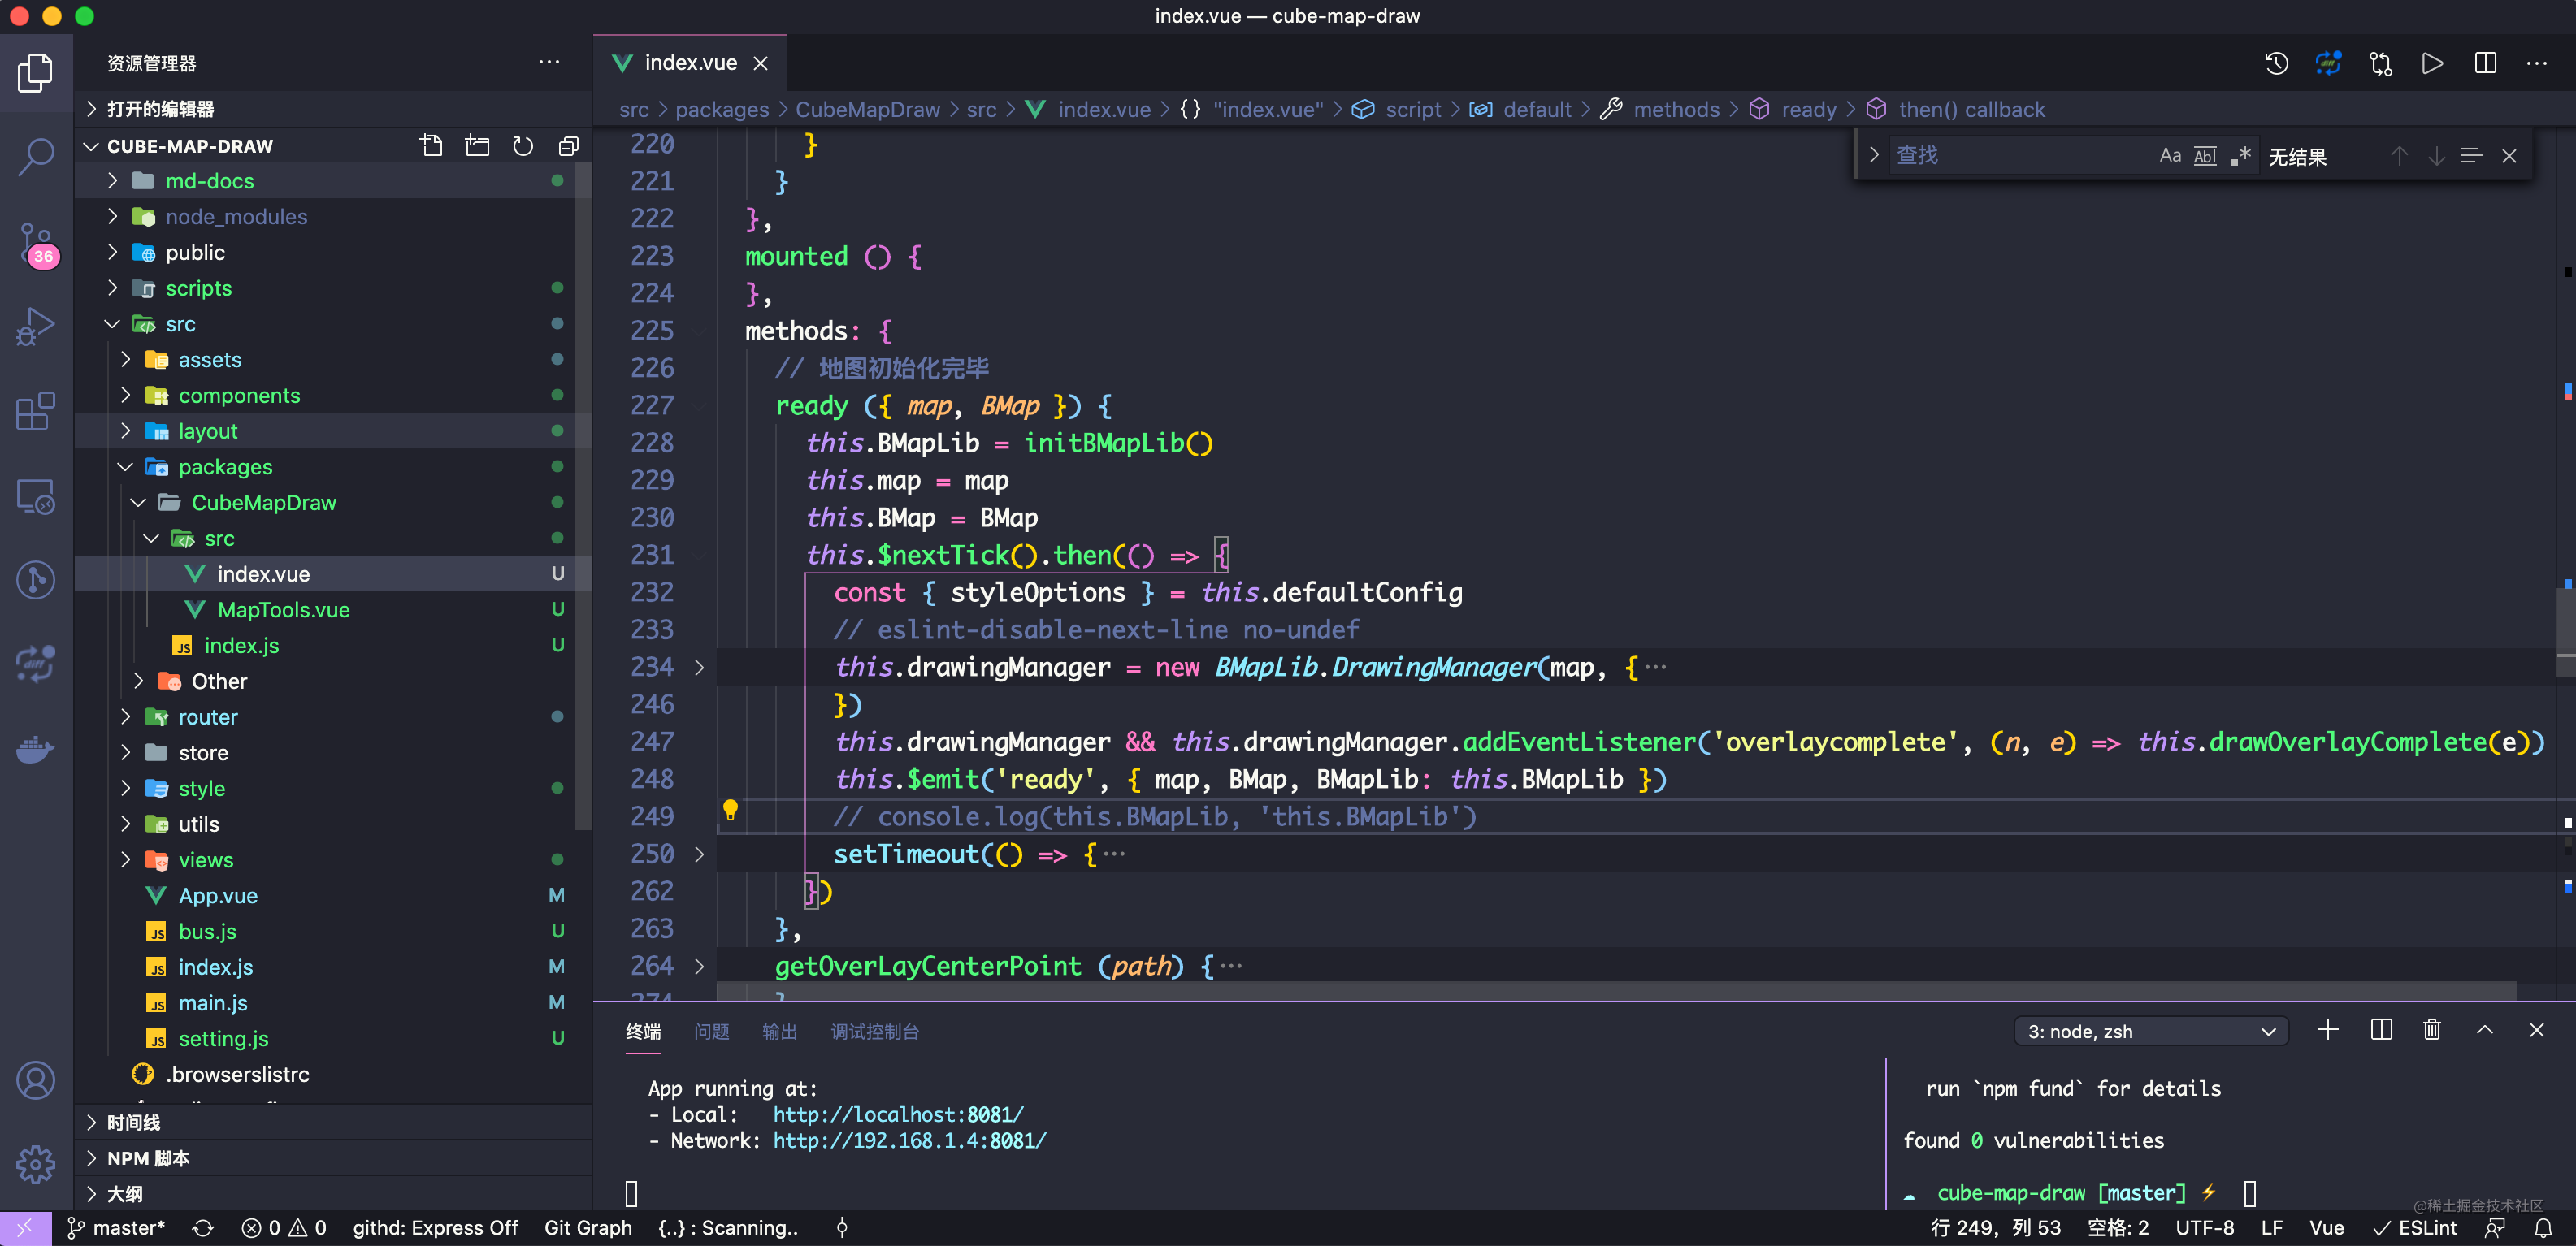This screenshot has width=2576, height=1246.
Task: Open the Search view in activity bar
Action: point(36,157)
